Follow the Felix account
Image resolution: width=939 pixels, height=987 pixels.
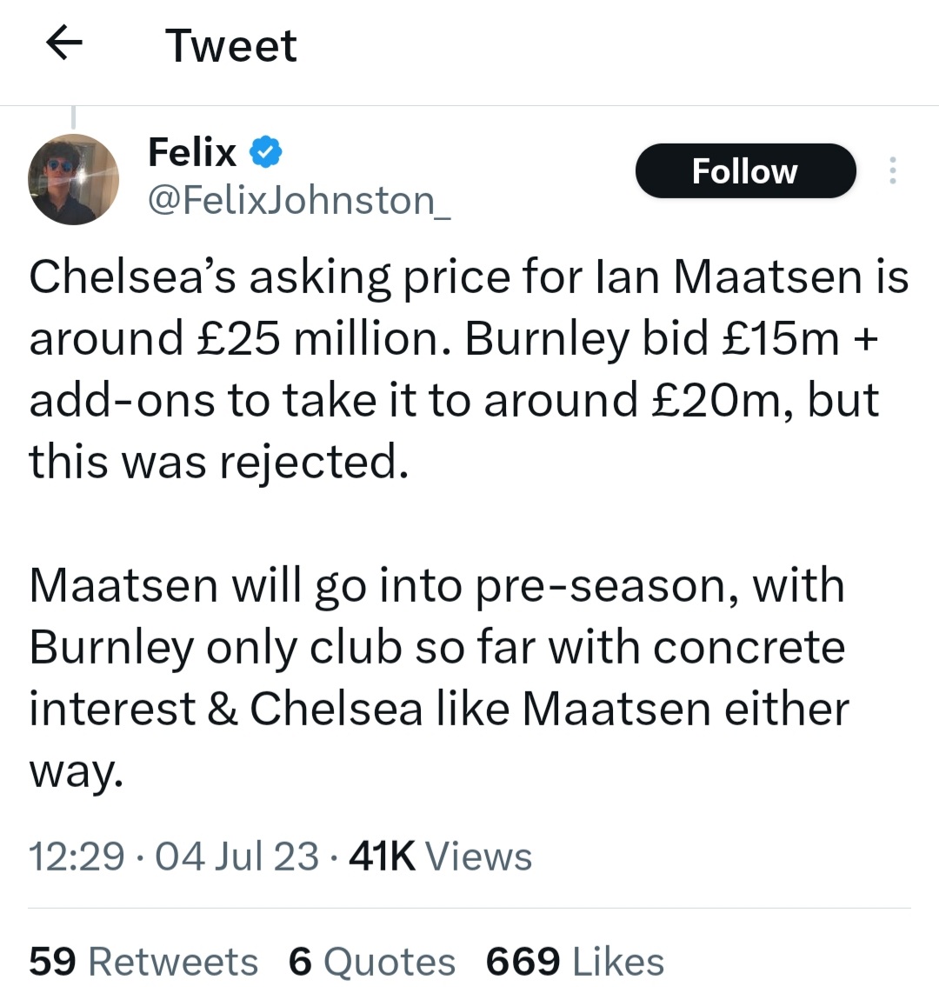click(745, 171)
